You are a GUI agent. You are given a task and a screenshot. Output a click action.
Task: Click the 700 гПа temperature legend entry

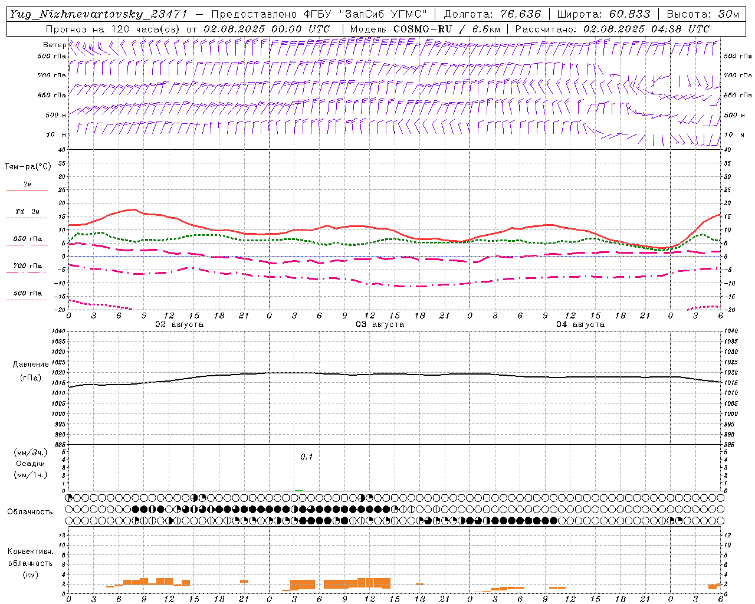coord(28,266)
